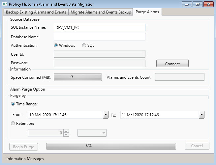
Task: Click the application icon in title bar
Action: point(5,4)
